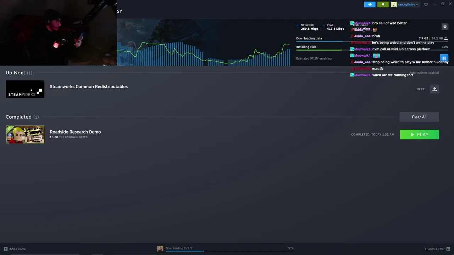
Task: Click Downloading 2 of 3 status
Action: [179, 248]
